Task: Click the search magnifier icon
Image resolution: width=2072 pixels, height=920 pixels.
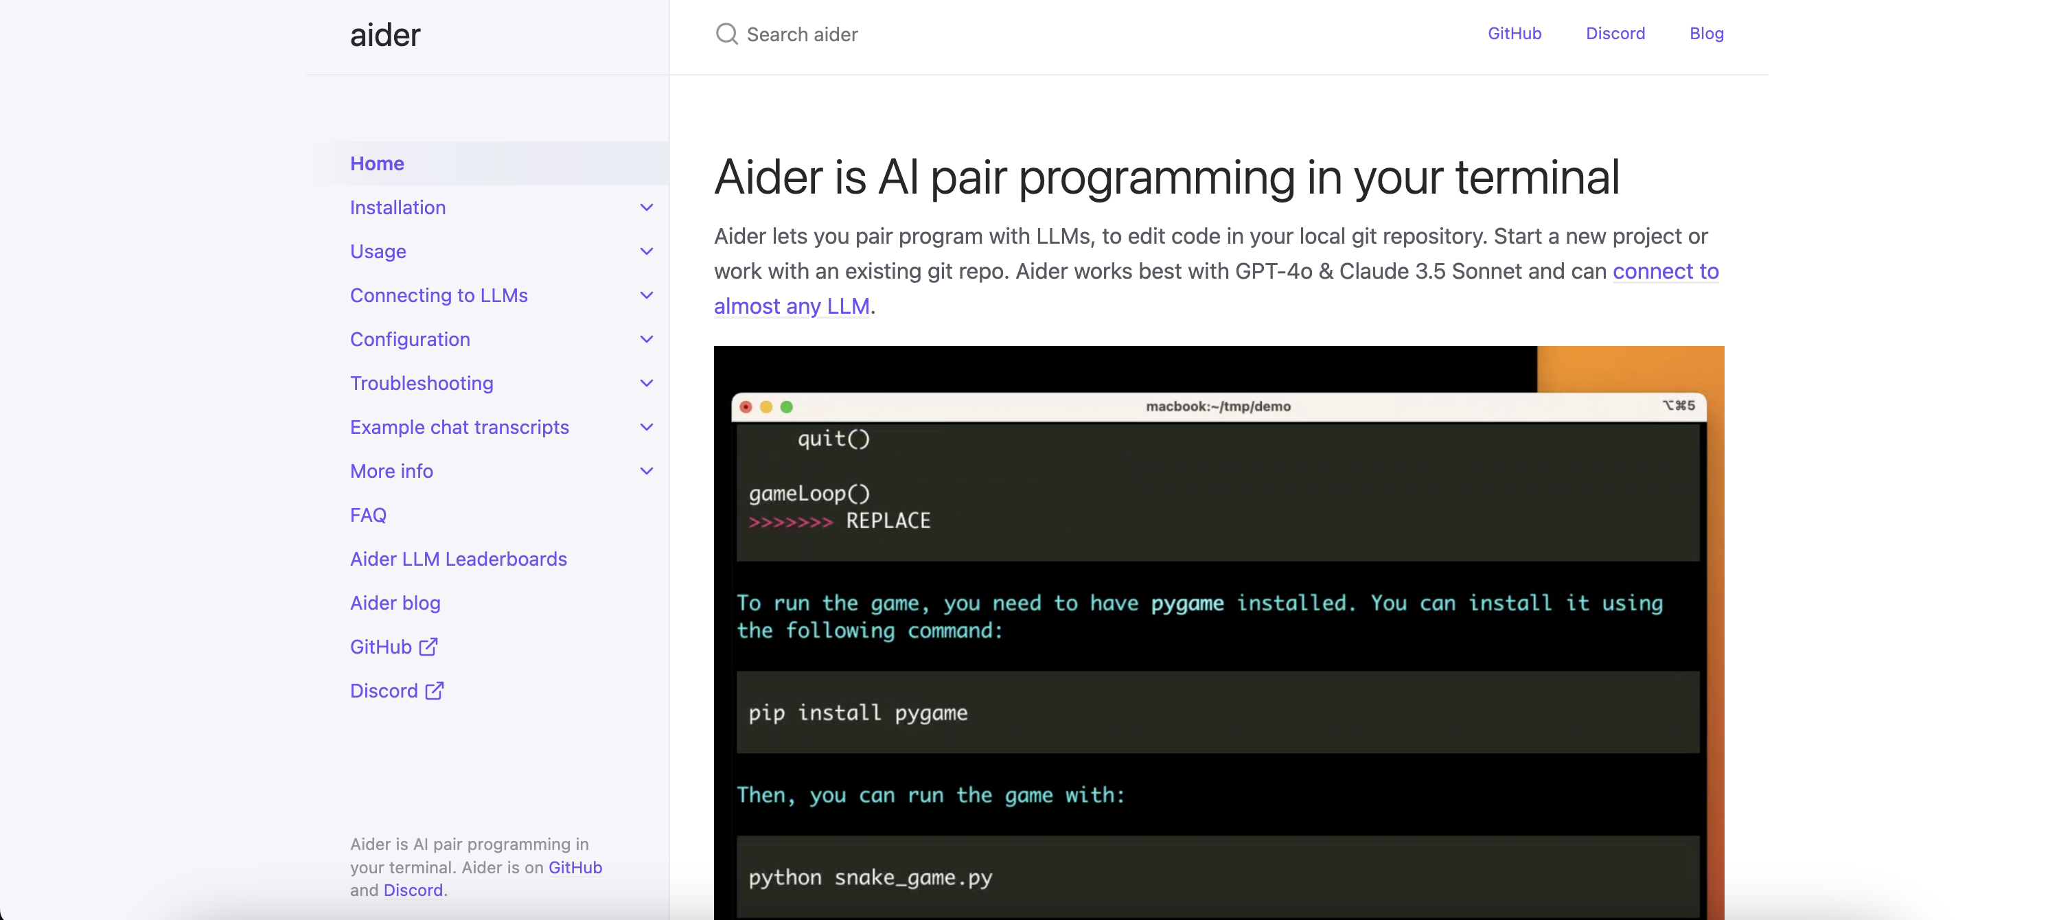Action: 726,34
